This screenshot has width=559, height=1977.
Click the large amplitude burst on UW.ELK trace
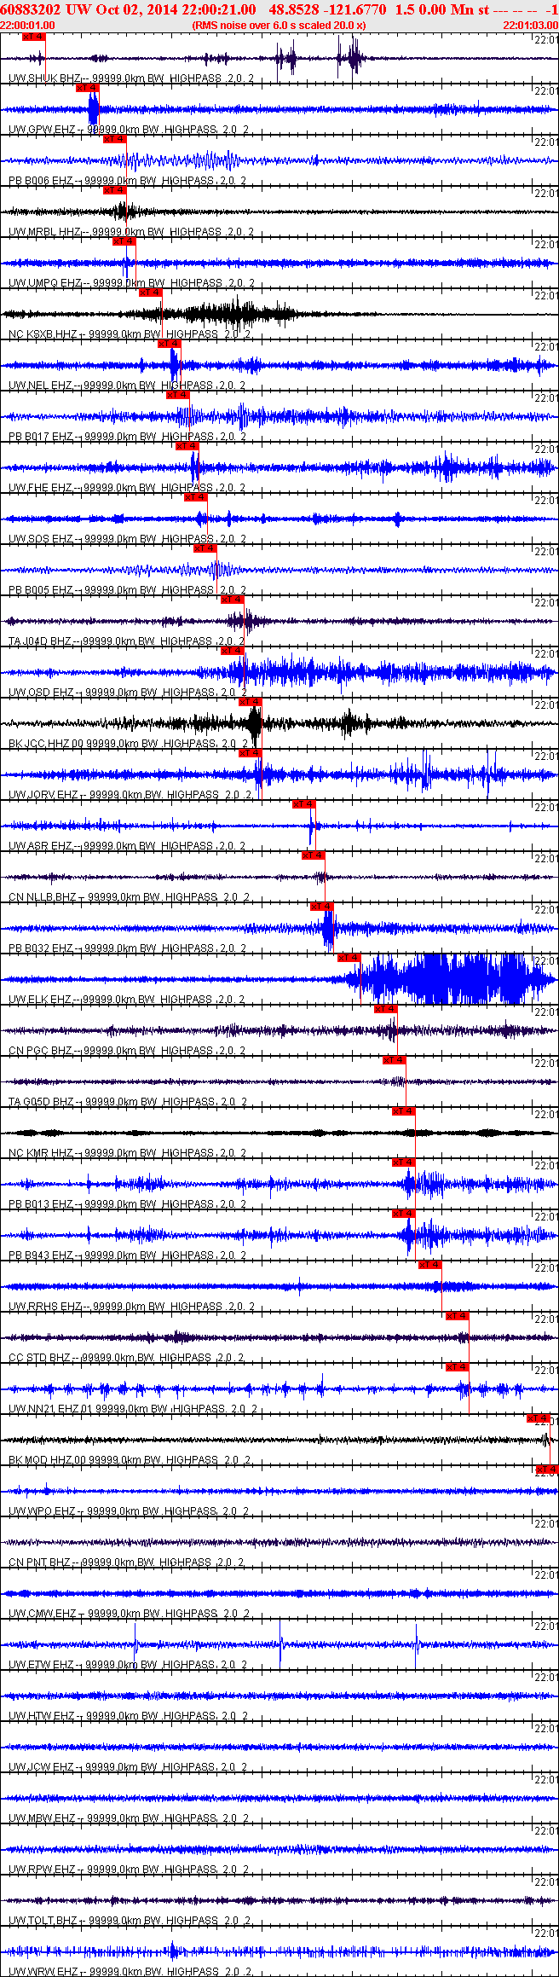[x=452, y=979]
